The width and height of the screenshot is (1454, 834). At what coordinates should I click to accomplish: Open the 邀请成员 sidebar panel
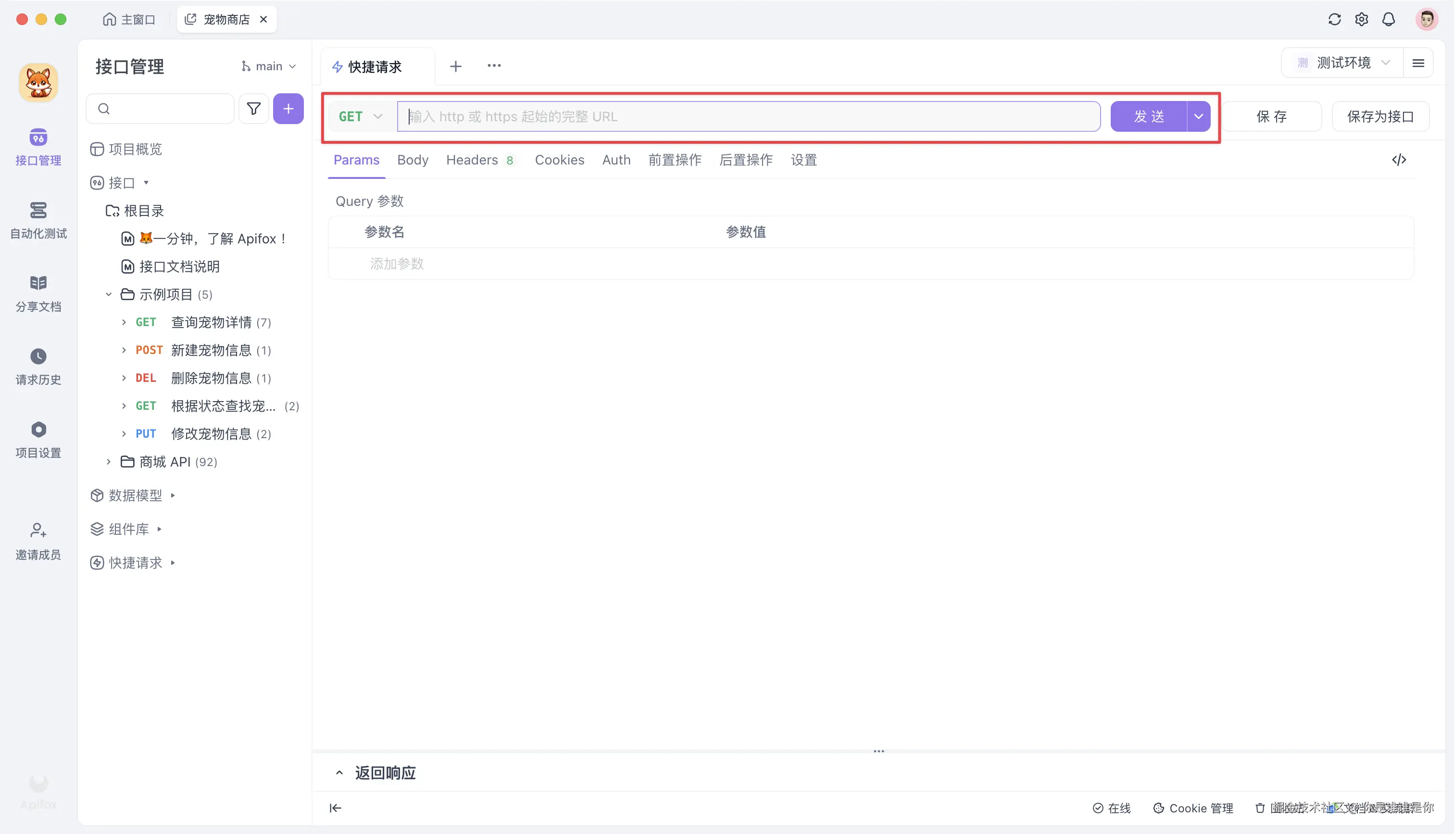point(38,540)
